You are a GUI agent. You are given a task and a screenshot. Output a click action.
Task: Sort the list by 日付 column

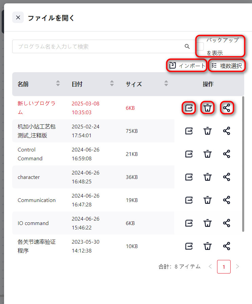[x=112, y=83]
